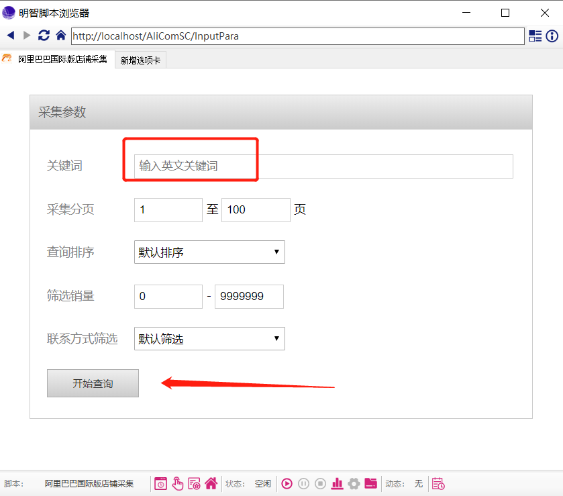
Task: Show the info icon beside the address bar
Action: tap(552, 36)
